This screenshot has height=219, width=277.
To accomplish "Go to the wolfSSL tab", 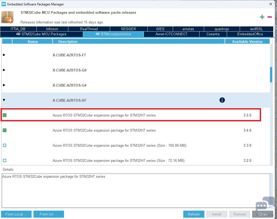I will [x=256, y=29].
